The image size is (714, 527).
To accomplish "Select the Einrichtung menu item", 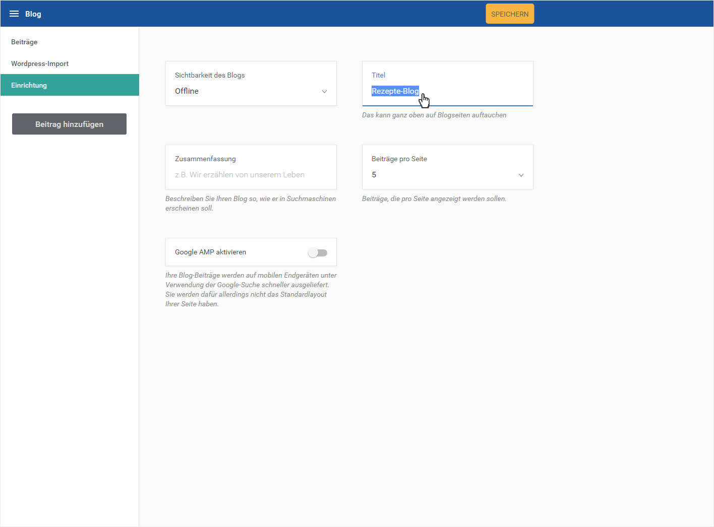I will [70, 85].
